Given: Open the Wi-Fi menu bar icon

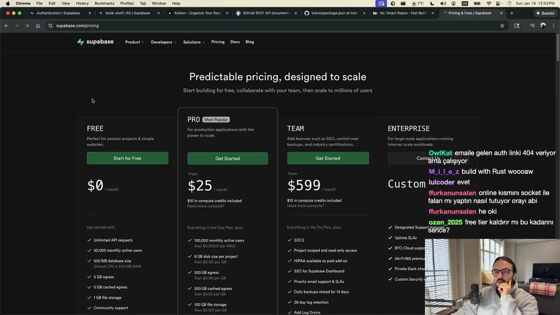Looking at the screenshot, I should point(489,3).
